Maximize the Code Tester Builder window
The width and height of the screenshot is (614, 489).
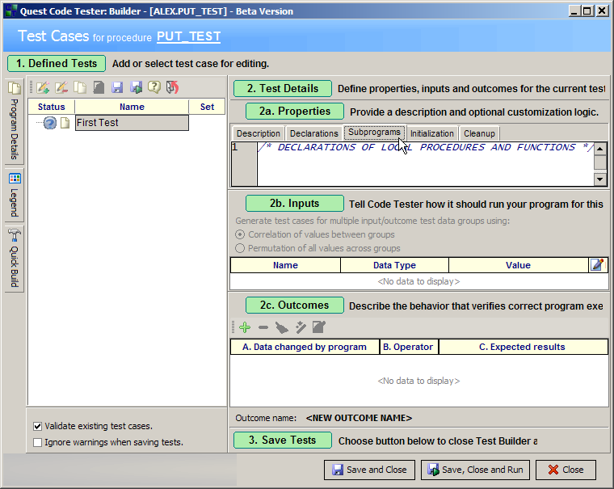[587, 11]
